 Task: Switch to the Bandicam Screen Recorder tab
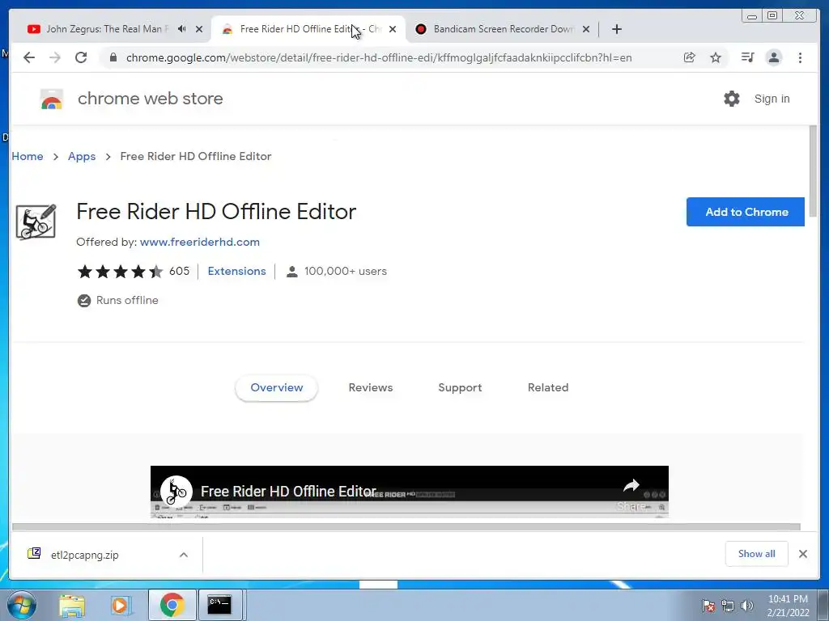pos(502,29)
